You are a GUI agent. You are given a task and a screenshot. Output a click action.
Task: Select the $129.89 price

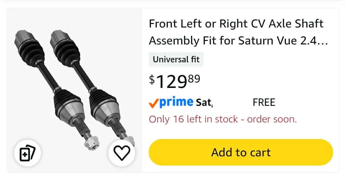pos(175,81)
